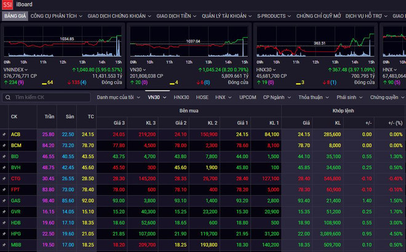The height and width of the screenshot is (252, 406).
Task: Open Thỏa thuận dropdown tab
Action: [x=314, y=97]
